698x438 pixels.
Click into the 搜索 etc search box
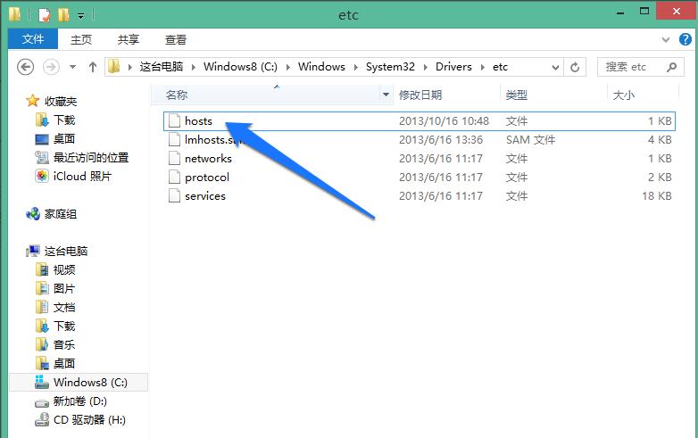[629, 67]
